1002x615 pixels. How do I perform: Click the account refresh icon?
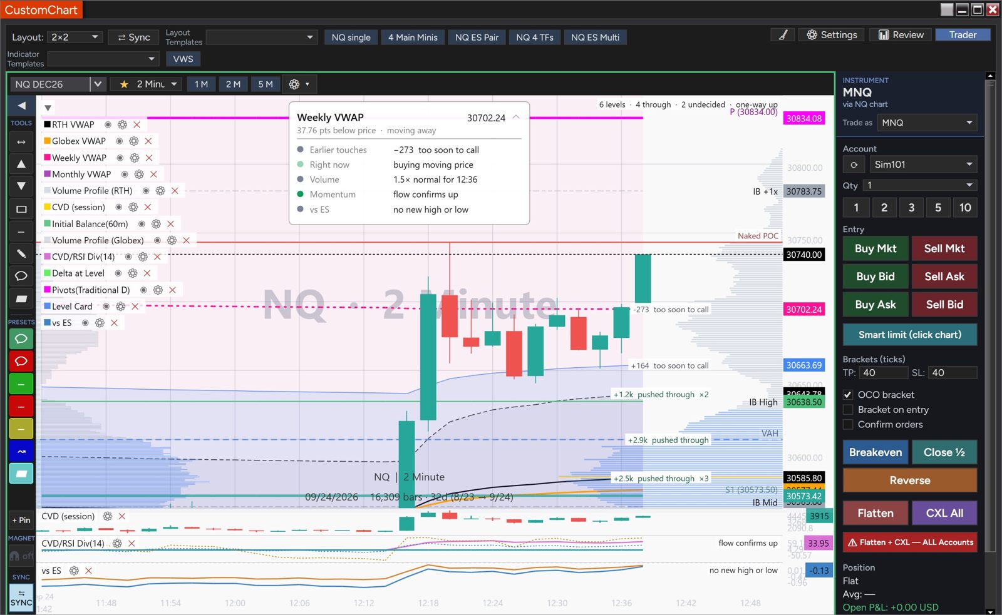tap(854, 165)
